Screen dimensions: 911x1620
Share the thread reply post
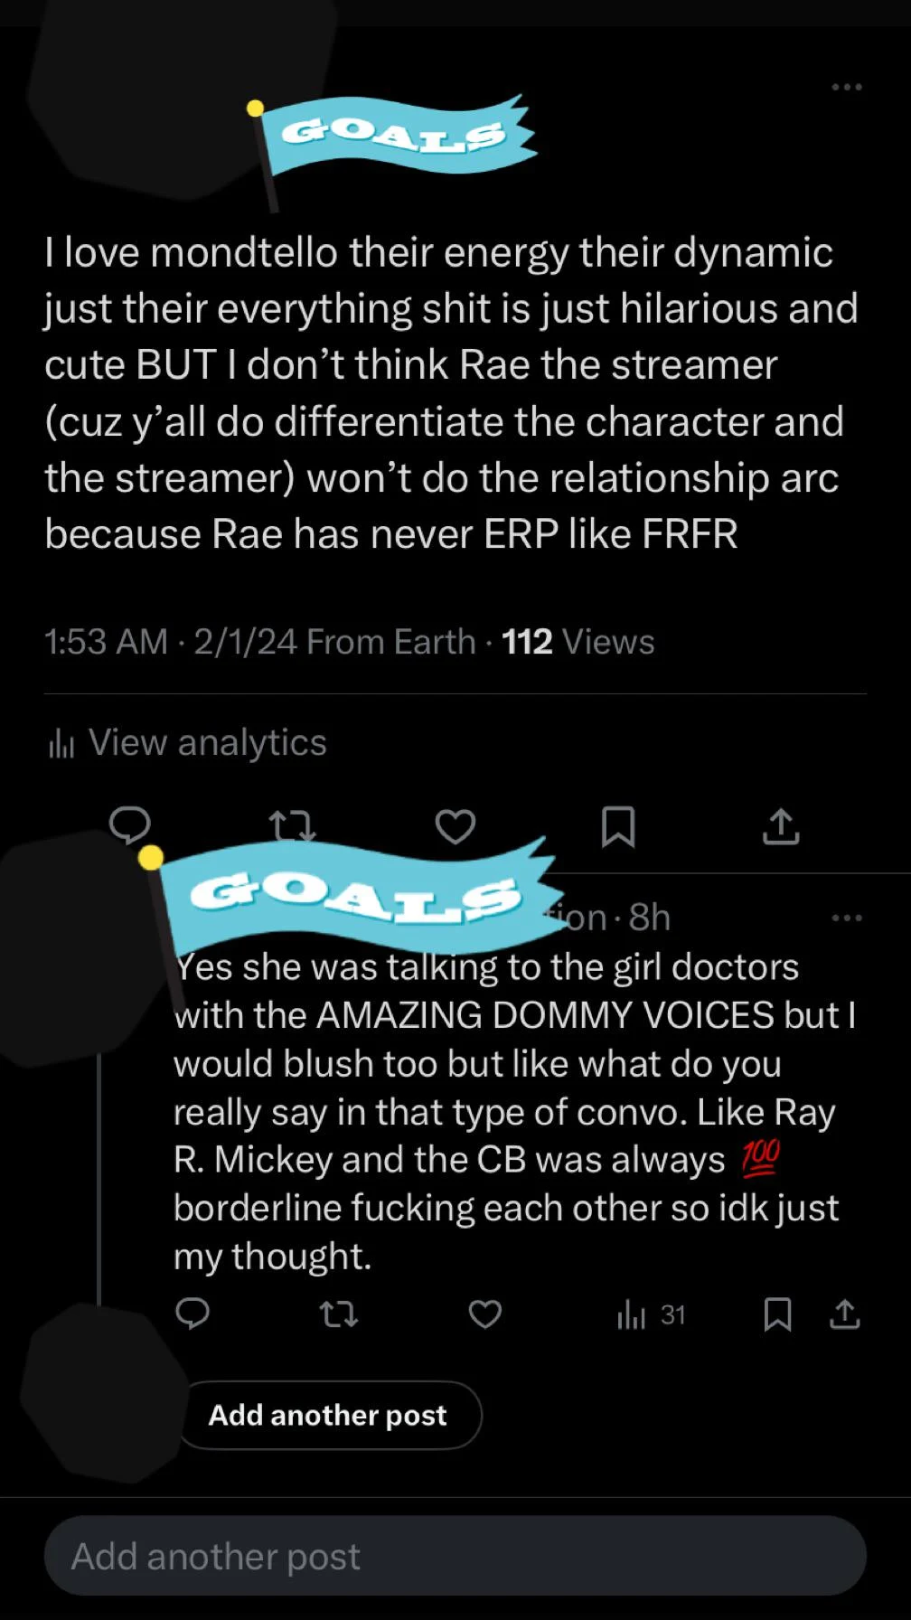[844, 1314]
